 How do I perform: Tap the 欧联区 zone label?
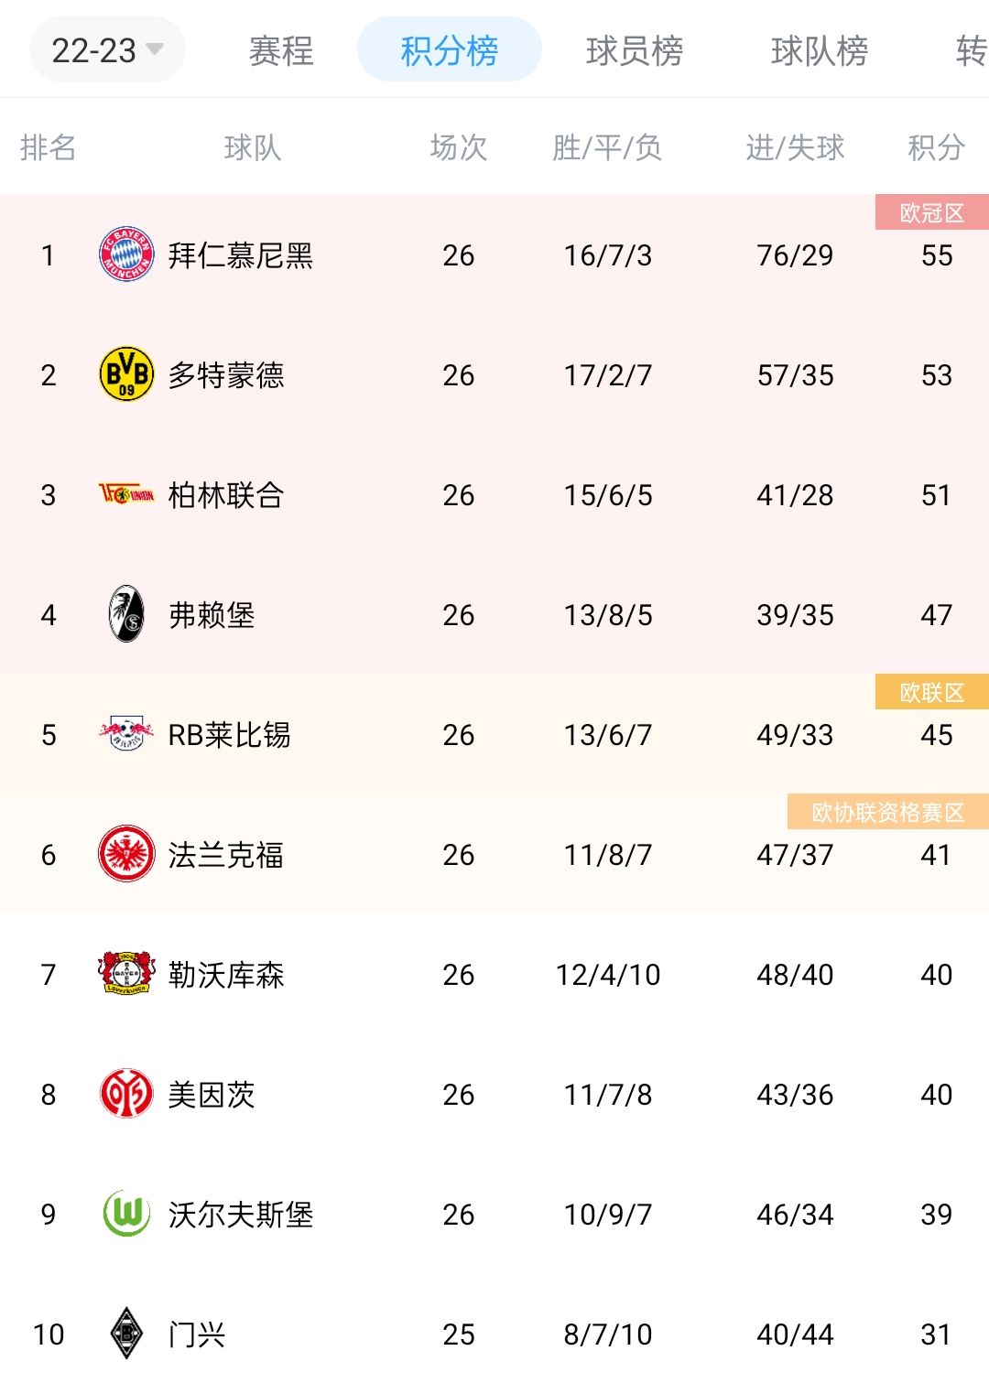(931, 692)
